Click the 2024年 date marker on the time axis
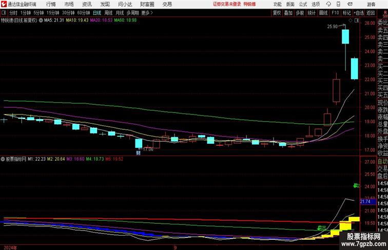This screenshot has height=250, width=388. click(10, 247)
